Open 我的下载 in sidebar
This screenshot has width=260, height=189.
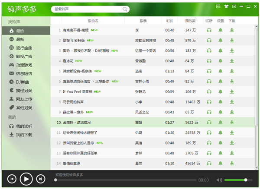[24, 135]
